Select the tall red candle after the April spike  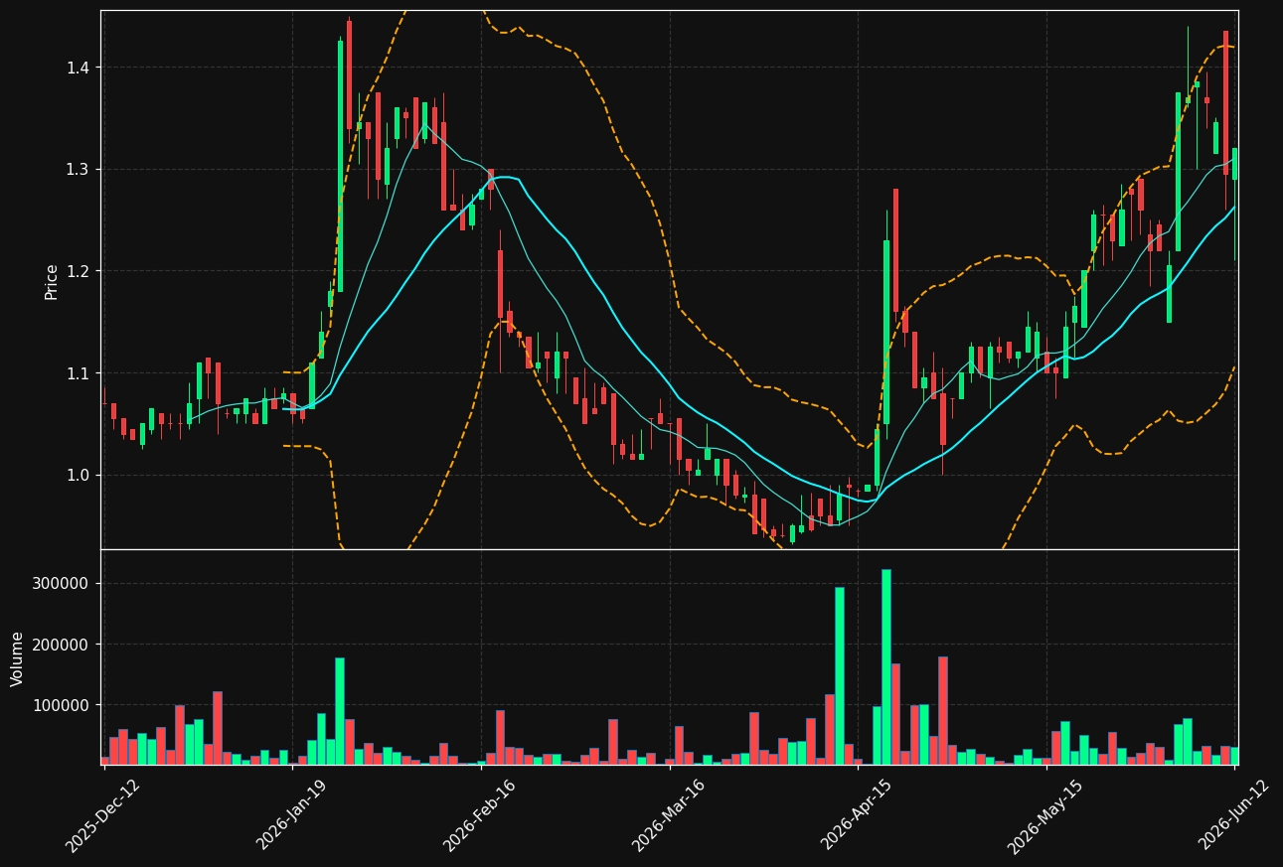coord(895,250)
